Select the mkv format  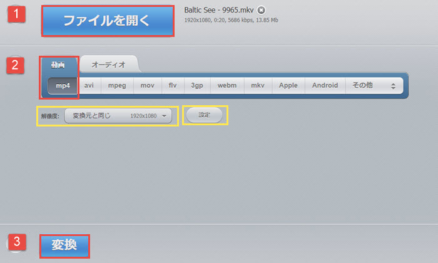tap(258, 86)
